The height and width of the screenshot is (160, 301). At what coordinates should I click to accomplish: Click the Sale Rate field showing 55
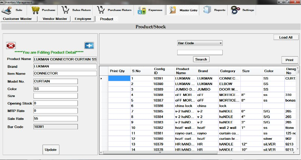point(56,118)
